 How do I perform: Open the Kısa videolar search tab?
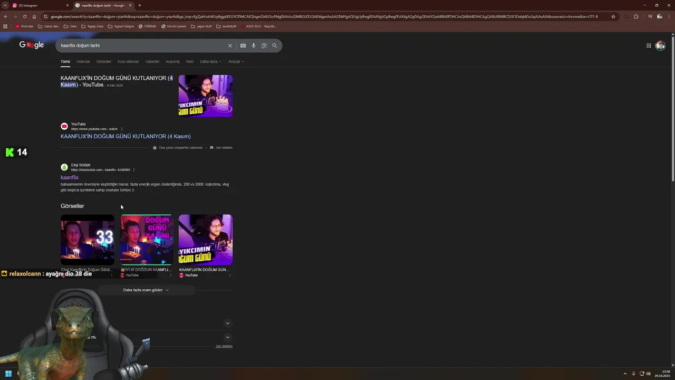128,62
